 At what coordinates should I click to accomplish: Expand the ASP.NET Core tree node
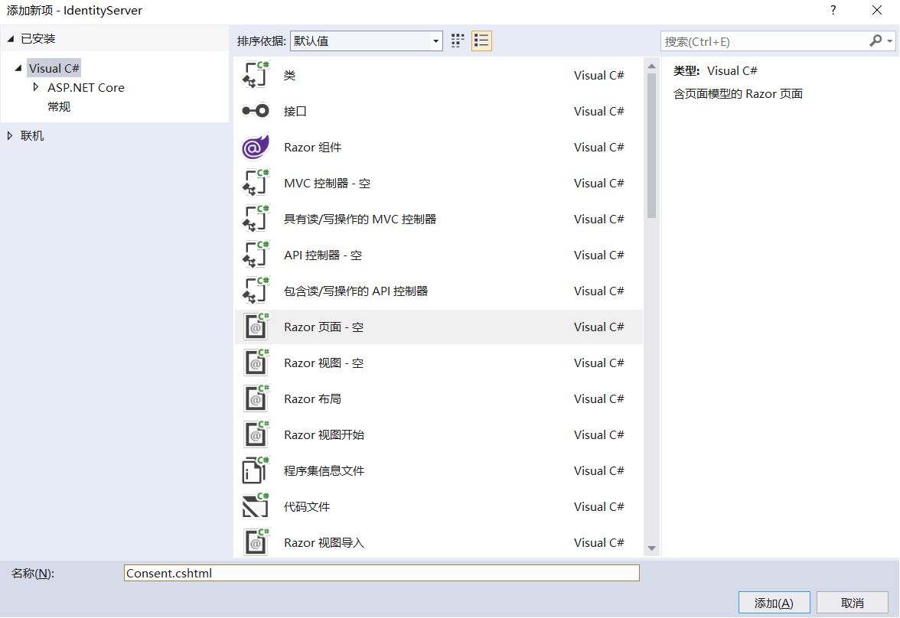pos(36,87)
